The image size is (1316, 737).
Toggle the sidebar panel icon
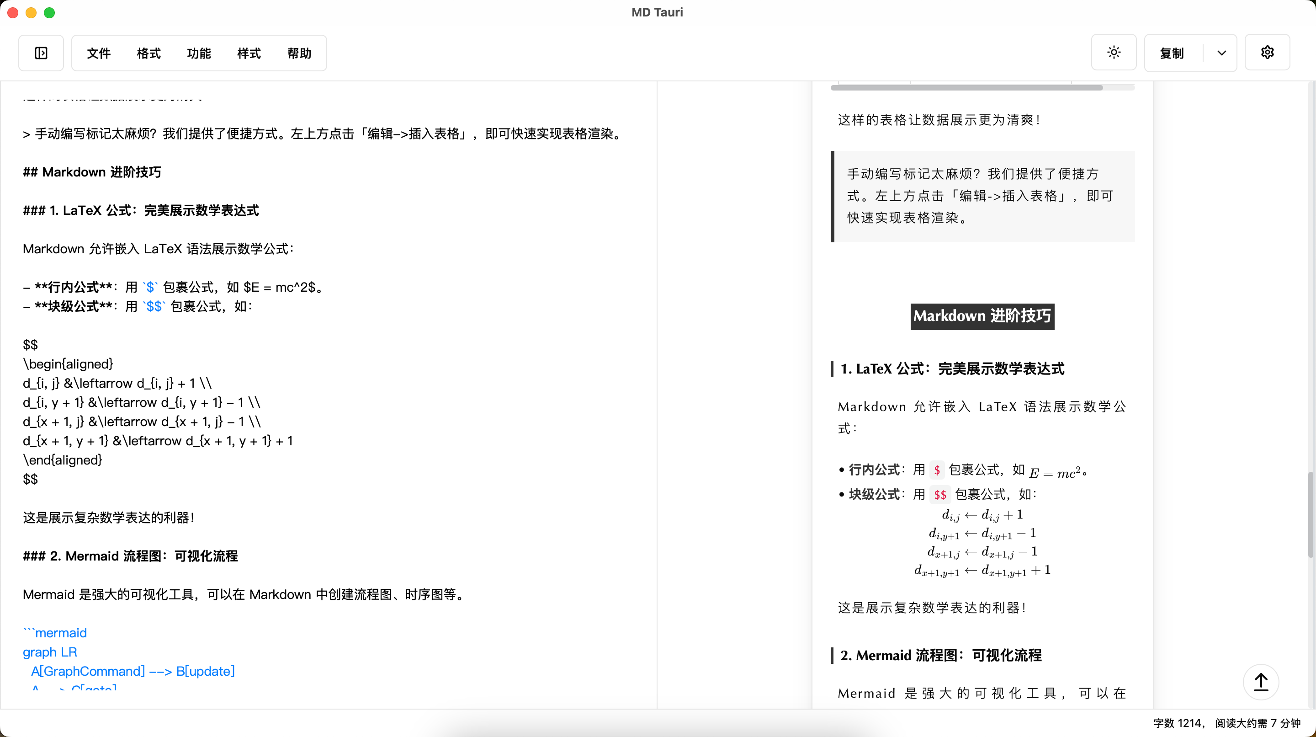point(41,53)
